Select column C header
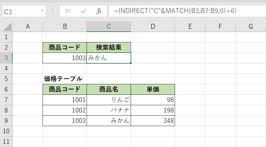The width and height of the screenshot is (266, 147). point(109,26)
